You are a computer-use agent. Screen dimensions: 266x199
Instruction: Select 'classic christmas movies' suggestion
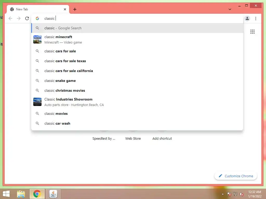(x=137, y=90)
